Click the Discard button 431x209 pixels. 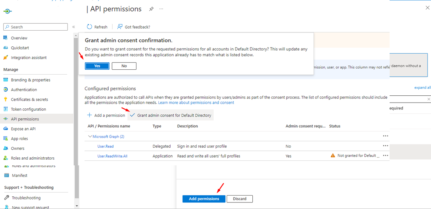[x=240, y=199]
